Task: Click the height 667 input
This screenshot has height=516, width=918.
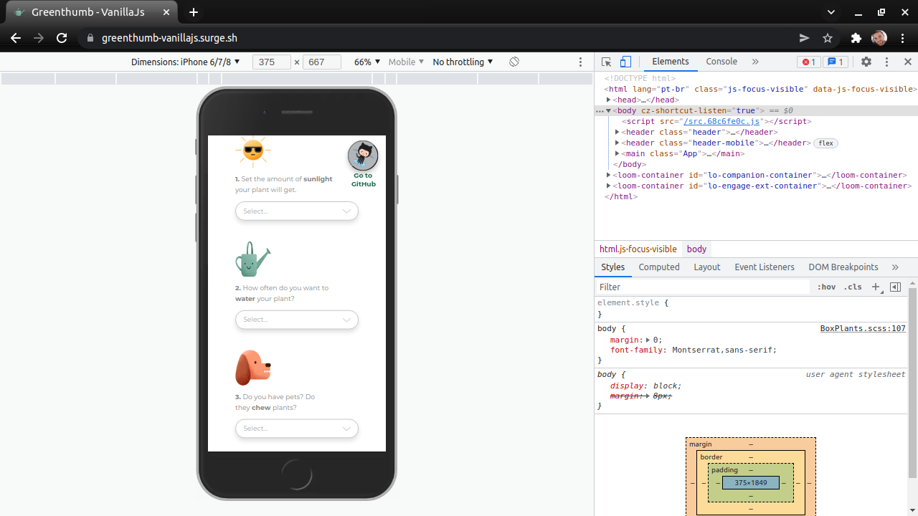Action: pos(322,62)
